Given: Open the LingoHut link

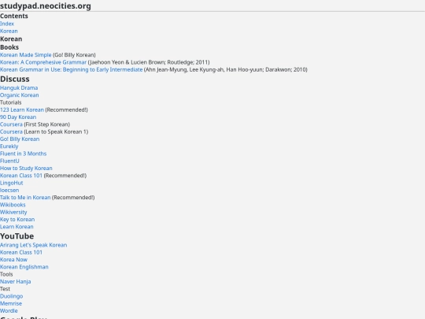Looking at the screenshot, I should coord(11,183).
